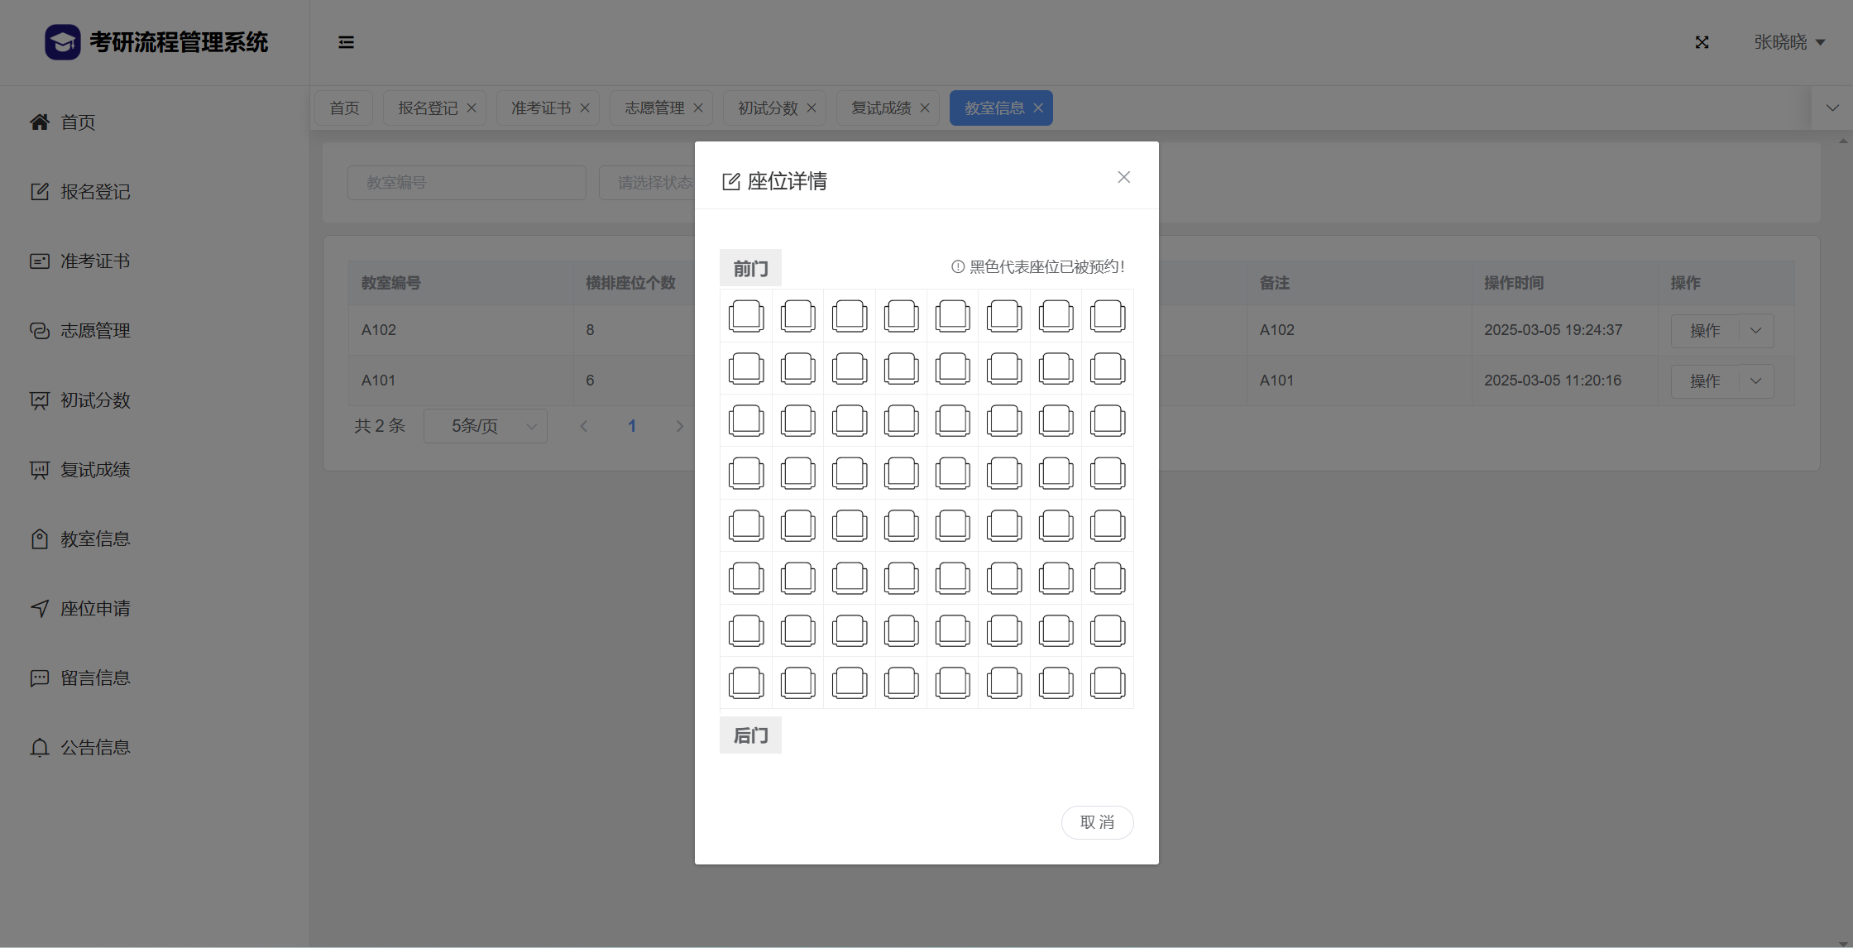
Task: Click the 教室编号 search field
Action: (x=467, y=183)
